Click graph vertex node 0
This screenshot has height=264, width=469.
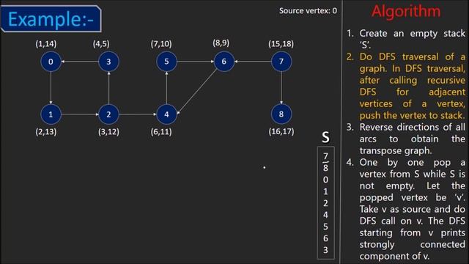point(51,62)
